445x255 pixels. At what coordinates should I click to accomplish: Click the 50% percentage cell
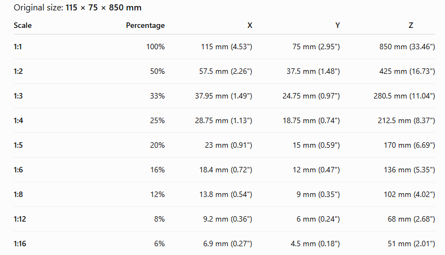(157, 71)
